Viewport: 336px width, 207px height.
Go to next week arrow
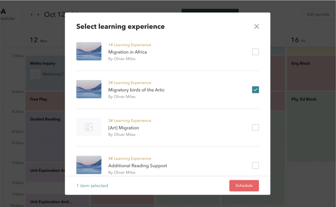tap(38, 14)
